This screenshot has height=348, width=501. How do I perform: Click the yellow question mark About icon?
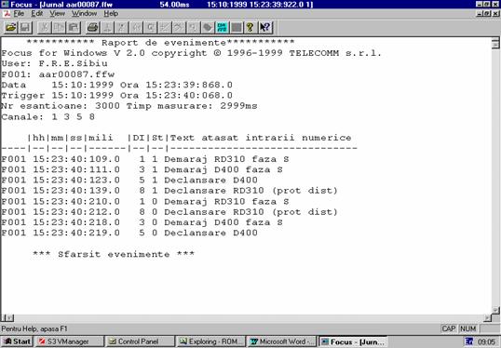[250, 28]
